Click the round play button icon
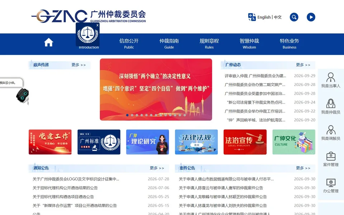Image resolution: width=344 pixels, height=215 pixels. tap(311, 17)
